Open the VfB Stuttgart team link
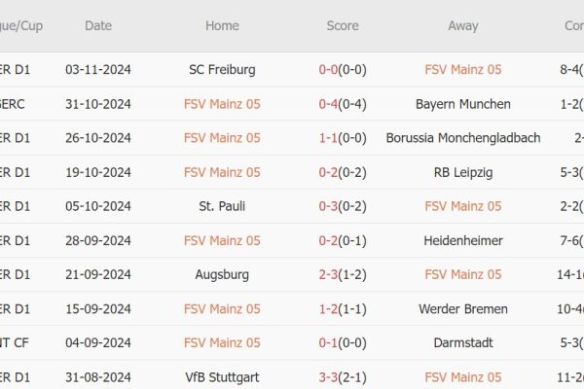Viewport: 584px width, 389px height. (222, 376)
